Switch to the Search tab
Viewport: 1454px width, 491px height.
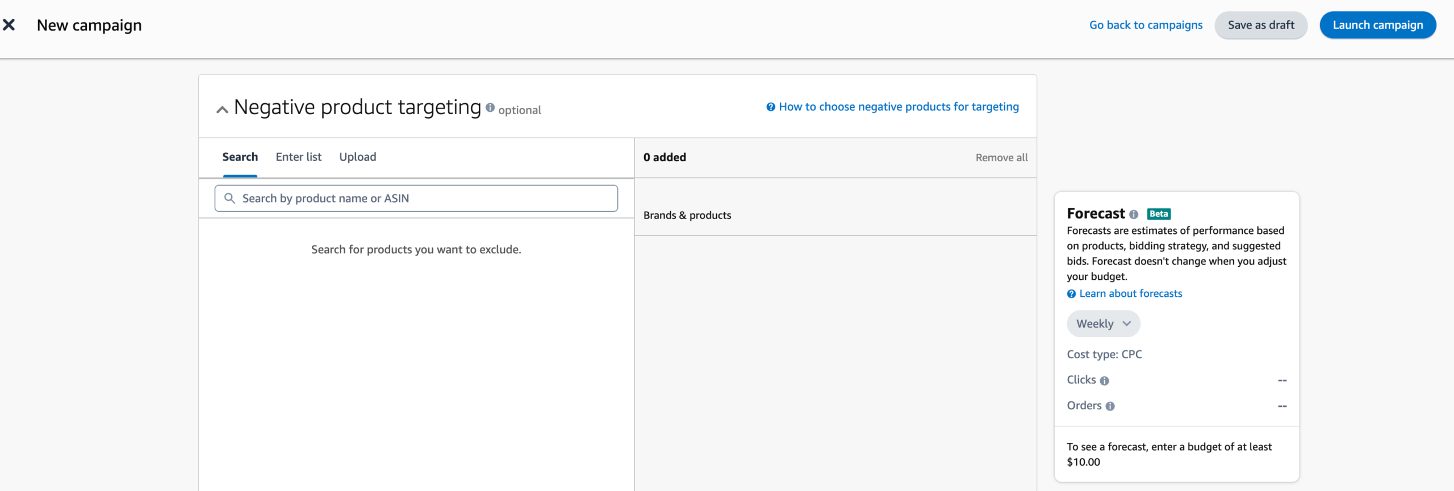coord(240,157)
